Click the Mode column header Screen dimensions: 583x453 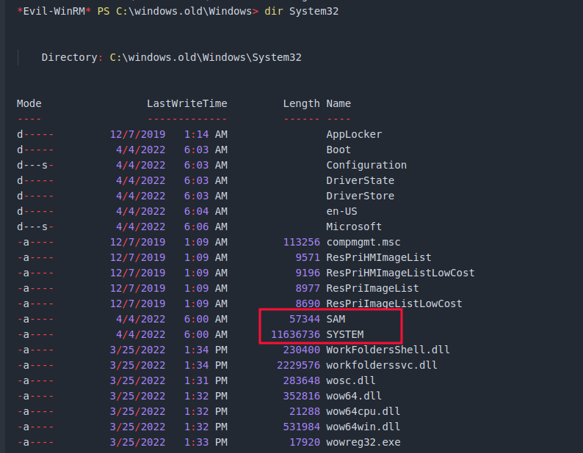coord(29,103)
